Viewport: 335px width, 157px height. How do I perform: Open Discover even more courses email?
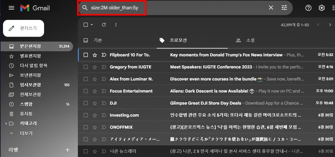coord(213,79)
